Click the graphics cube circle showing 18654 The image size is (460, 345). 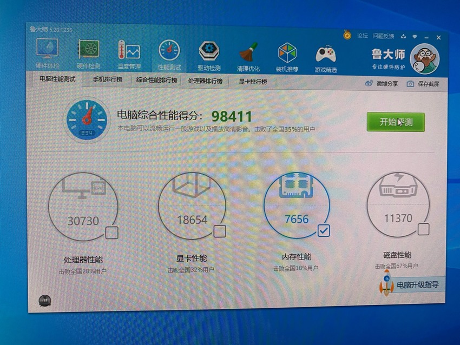[192, 206]
